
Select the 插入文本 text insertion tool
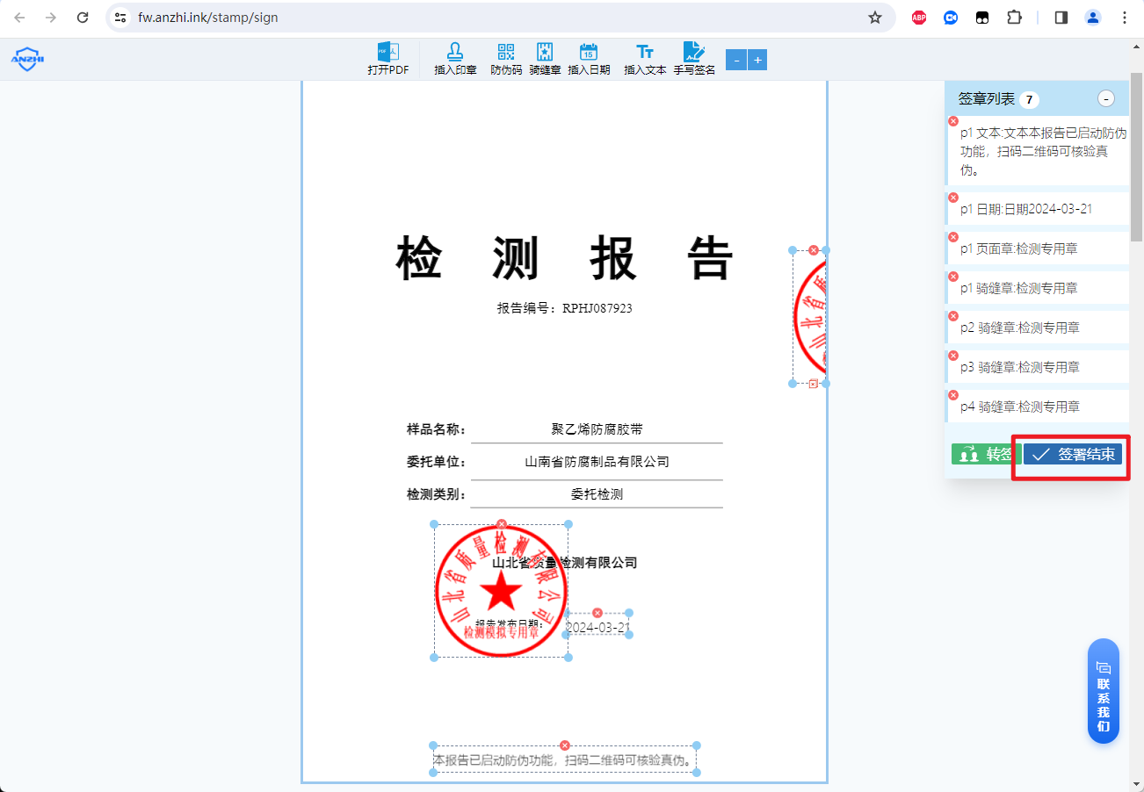(644, 58)
